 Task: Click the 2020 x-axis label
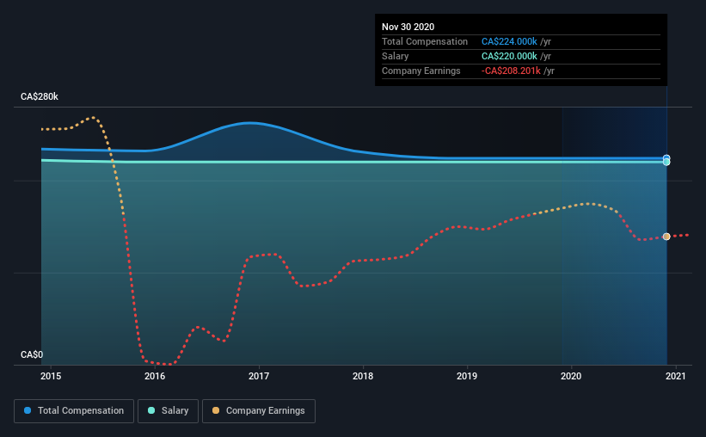[571, 376]
